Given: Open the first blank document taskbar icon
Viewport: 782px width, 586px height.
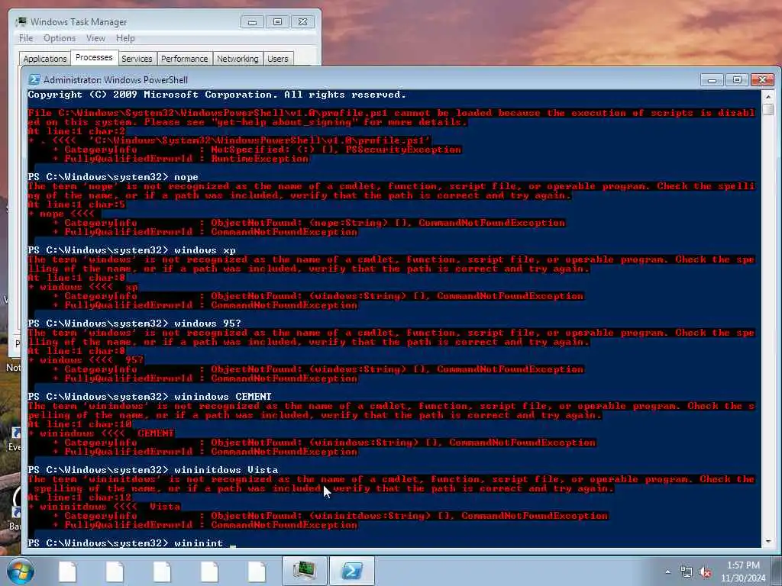Looking at the screenshot, I should tap(67, 572).
